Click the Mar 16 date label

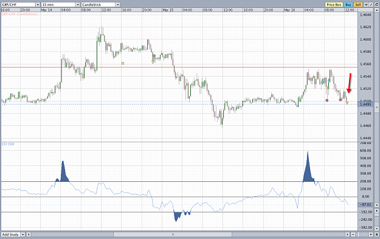(x=289, y=10)
